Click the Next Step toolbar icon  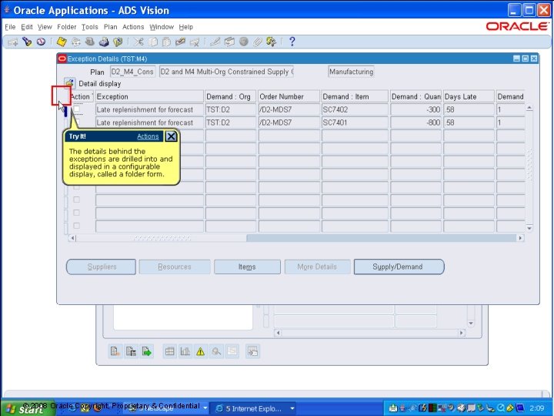75,42
